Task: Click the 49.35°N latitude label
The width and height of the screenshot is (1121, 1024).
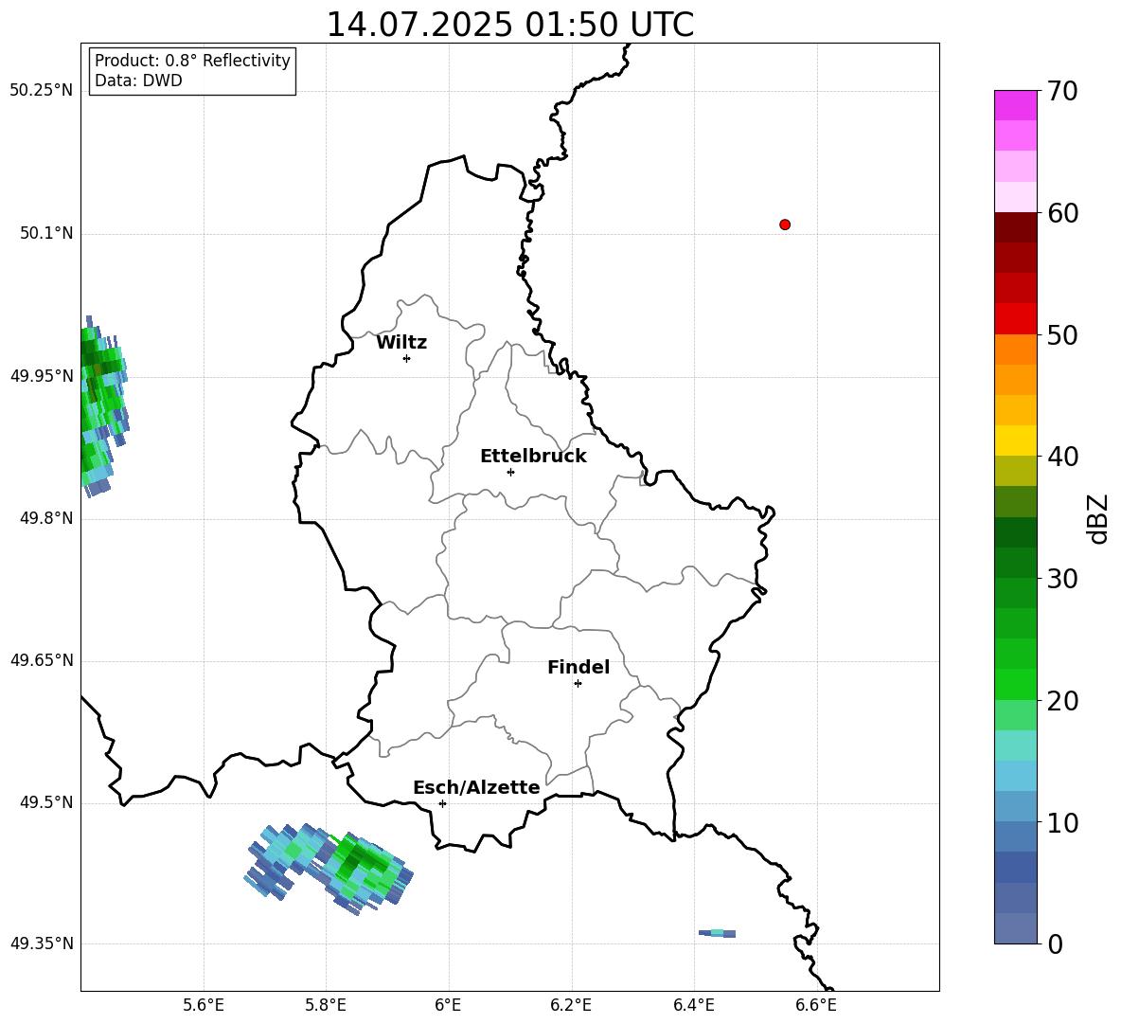Action: pyautogui.click(x=42, y=943)
